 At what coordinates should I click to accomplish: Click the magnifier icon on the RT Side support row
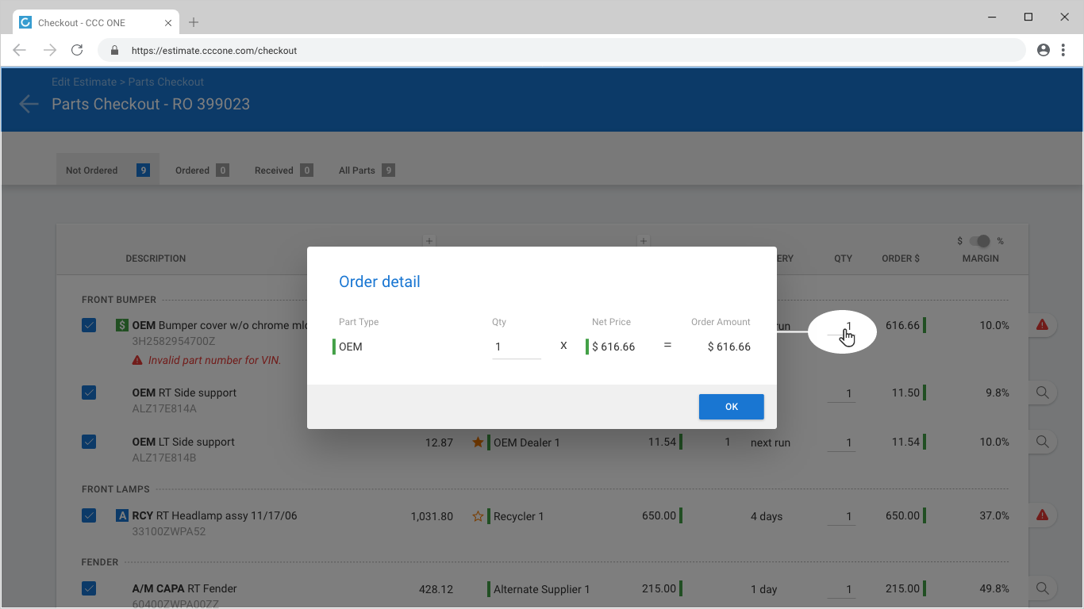point(1043,393)
